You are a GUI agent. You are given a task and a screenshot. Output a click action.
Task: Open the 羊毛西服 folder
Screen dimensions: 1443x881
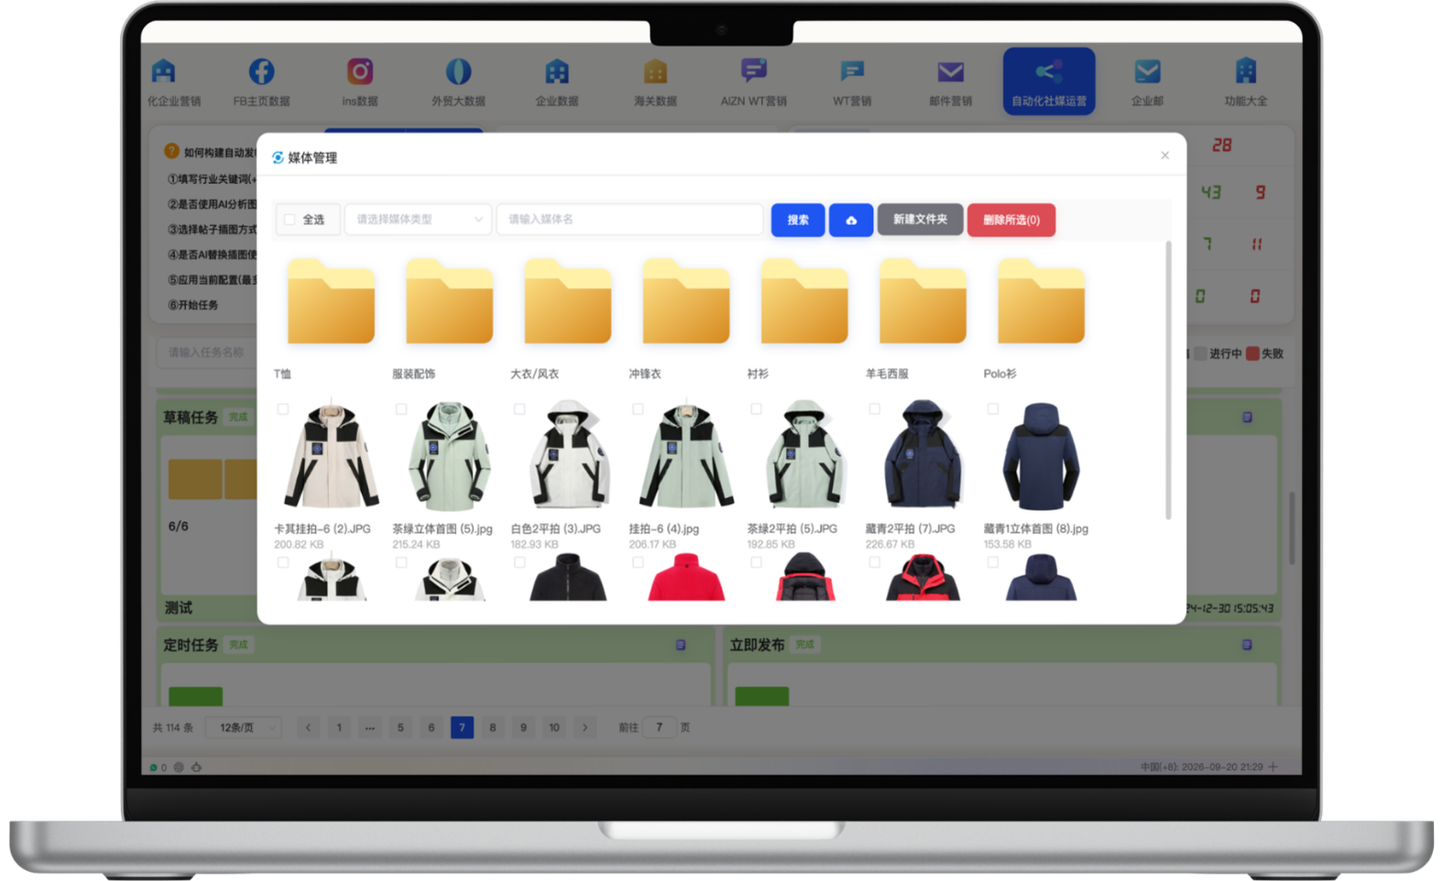(922, 302)
